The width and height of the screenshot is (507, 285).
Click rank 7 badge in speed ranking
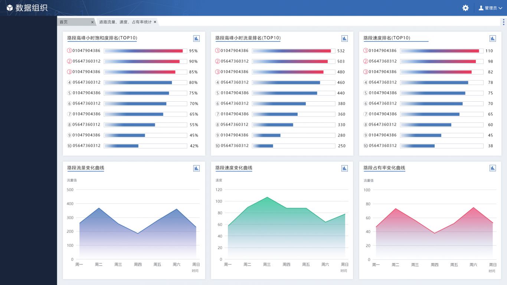[x=366, y=114]
